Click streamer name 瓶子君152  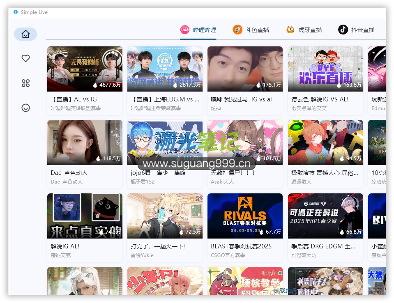pos(143,182)
